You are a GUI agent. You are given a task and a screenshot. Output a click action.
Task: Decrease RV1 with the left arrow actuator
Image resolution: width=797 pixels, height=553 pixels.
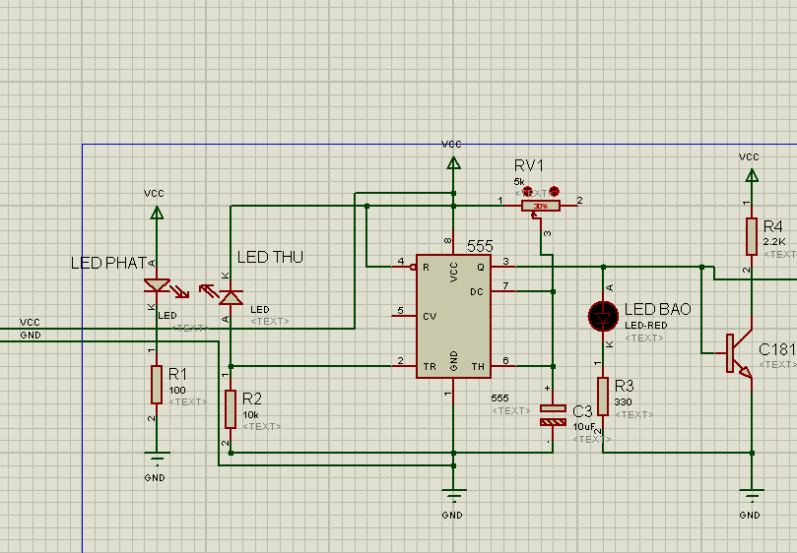pos(528,192)
